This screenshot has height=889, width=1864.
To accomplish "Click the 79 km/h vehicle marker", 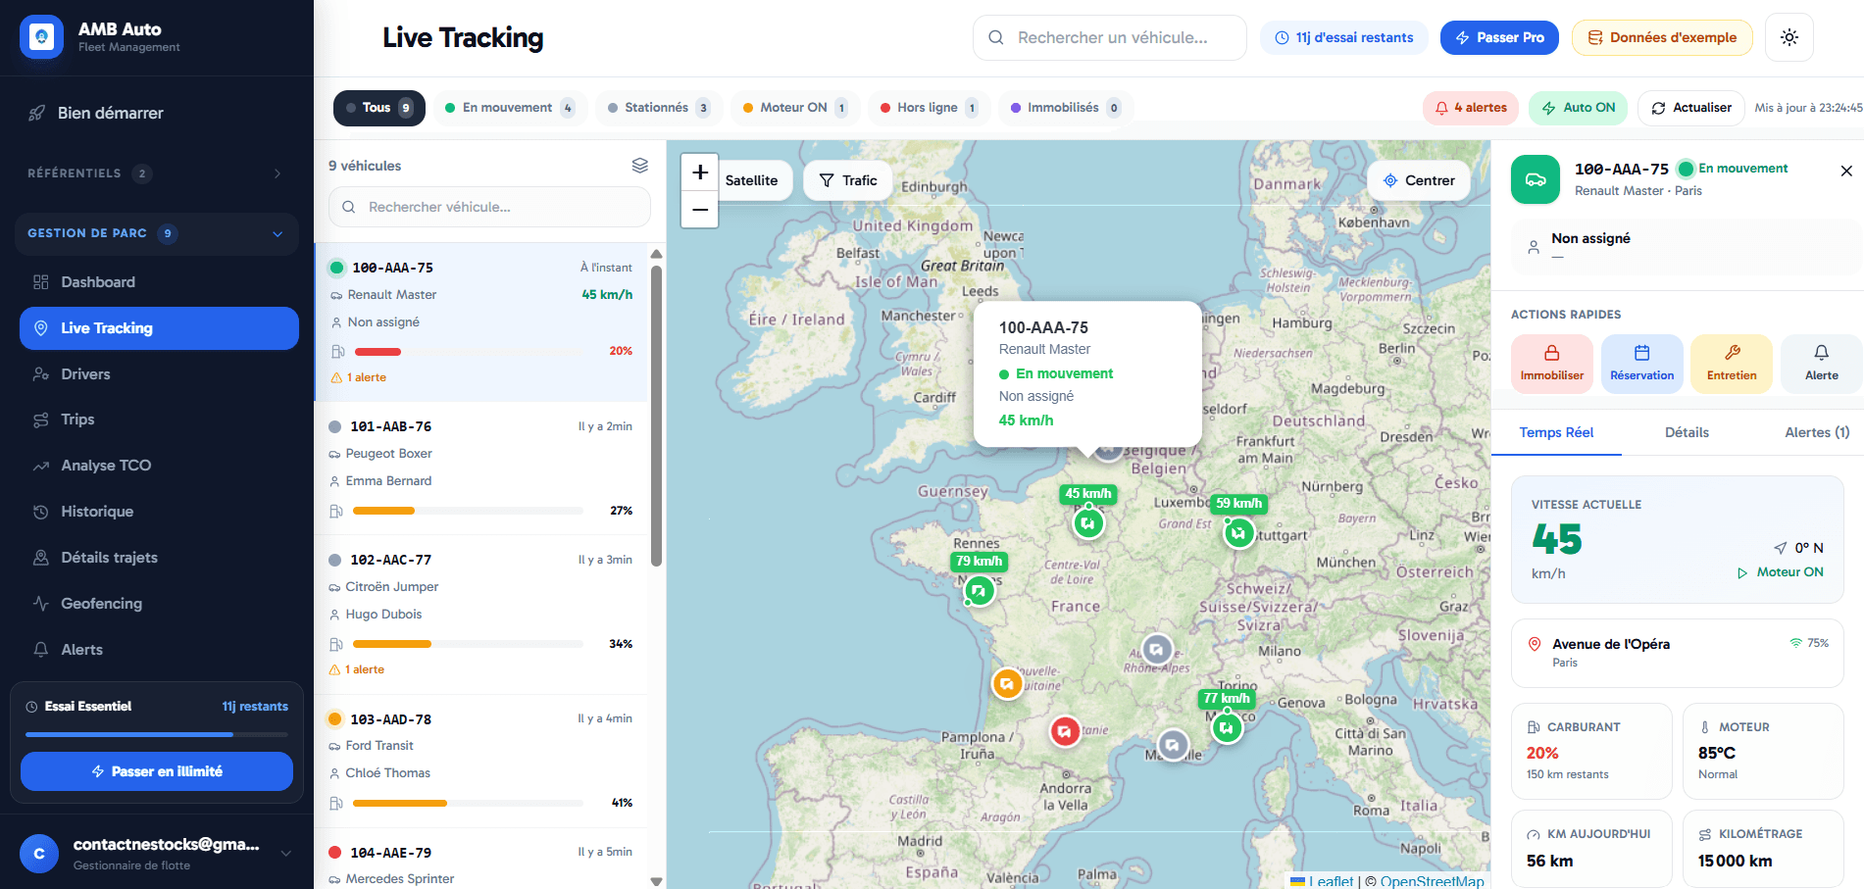I will tap(979, 591).
